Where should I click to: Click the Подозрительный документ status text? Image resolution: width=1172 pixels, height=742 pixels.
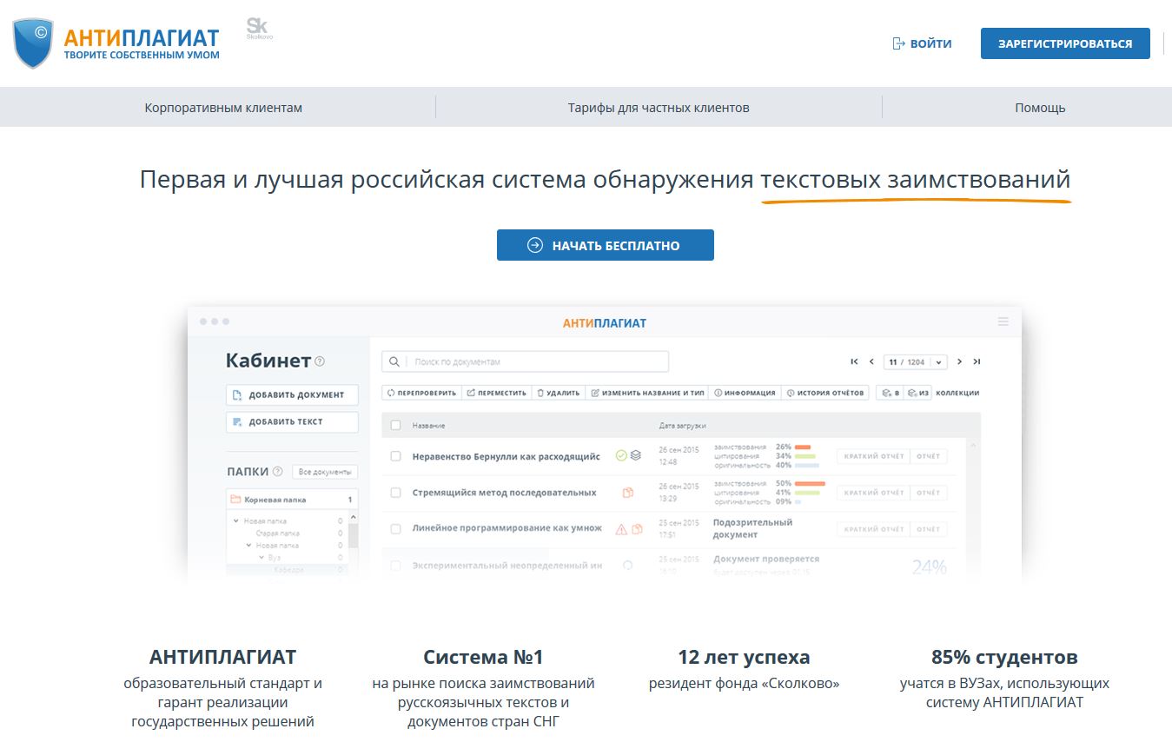(752, 528)
